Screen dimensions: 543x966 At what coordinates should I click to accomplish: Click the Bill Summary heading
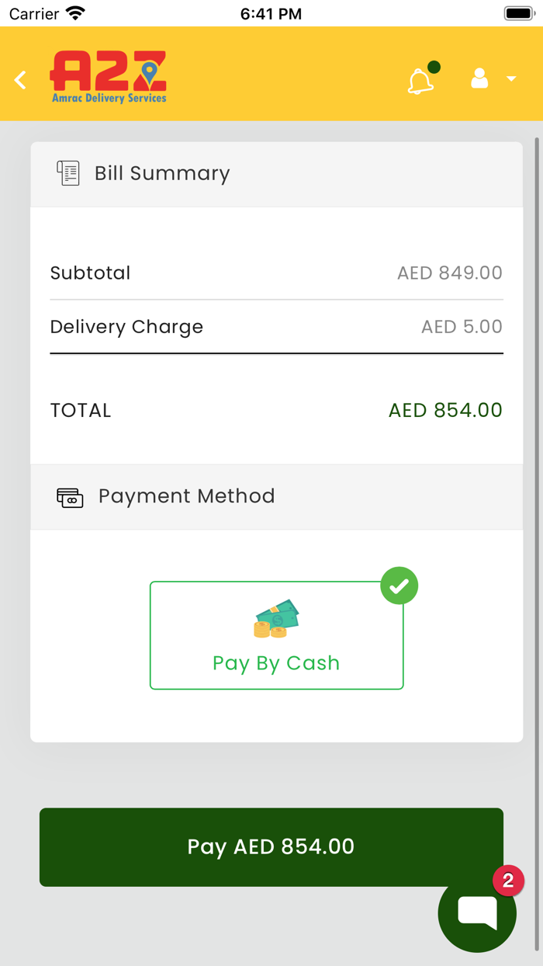click(162, 173)
